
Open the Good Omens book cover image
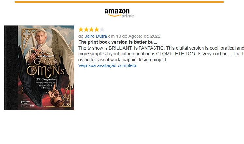pos(39,68)
